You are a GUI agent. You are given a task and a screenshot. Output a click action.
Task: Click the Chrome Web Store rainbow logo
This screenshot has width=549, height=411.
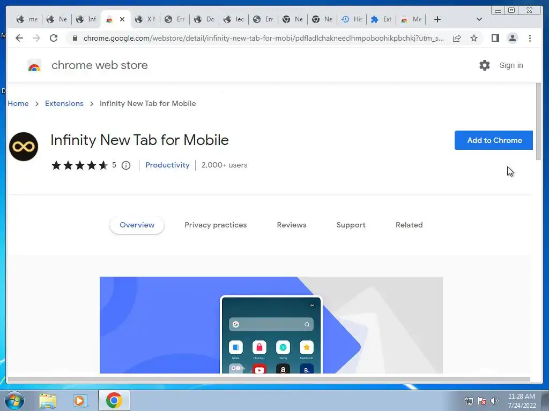click(x=34, y=65)
